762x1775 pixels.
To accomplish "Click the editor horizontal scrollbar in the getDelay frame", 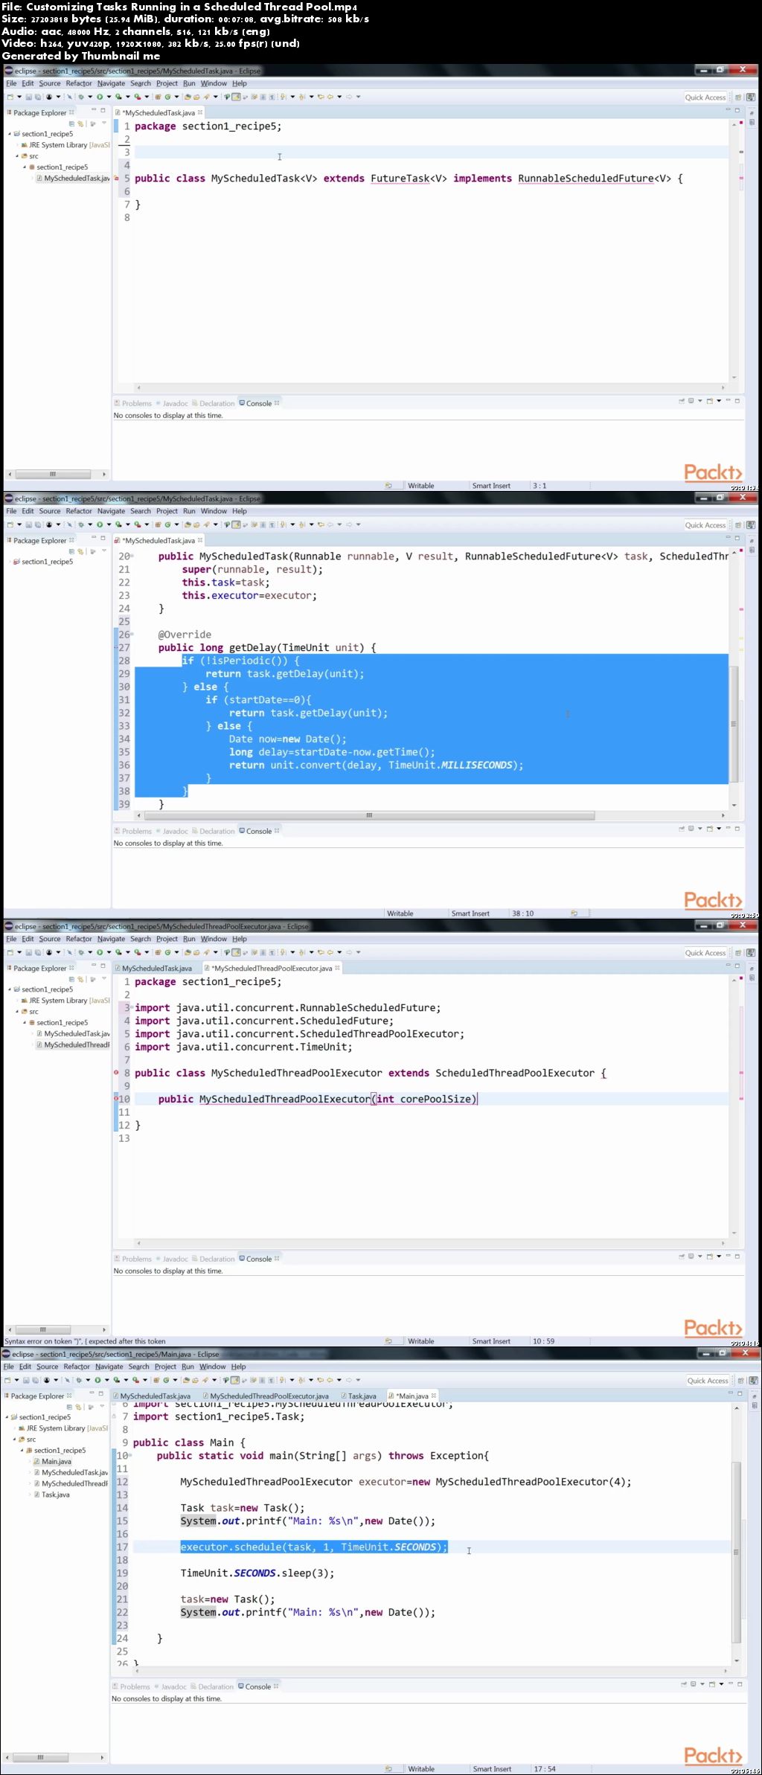I will point(368,815).
